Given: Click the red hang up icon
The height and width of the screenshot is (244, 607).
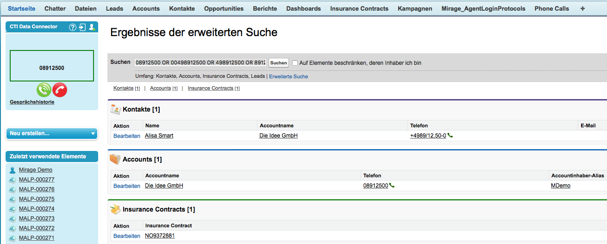Looking at the screenshot, I should [x=60, y=90].
